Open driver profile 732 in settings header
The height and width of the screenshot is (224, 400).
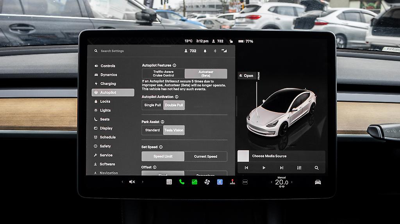point(190,51)
